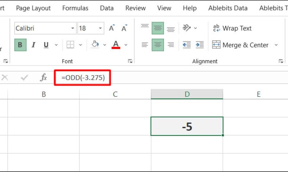Decrease font size icon
The height and width of the screenshot is (172, 288).
(124, 28)
